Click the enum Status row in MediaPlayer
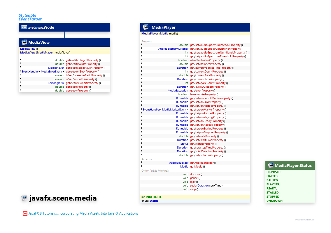Screen dimensions: 331x233 pos(150,201)
